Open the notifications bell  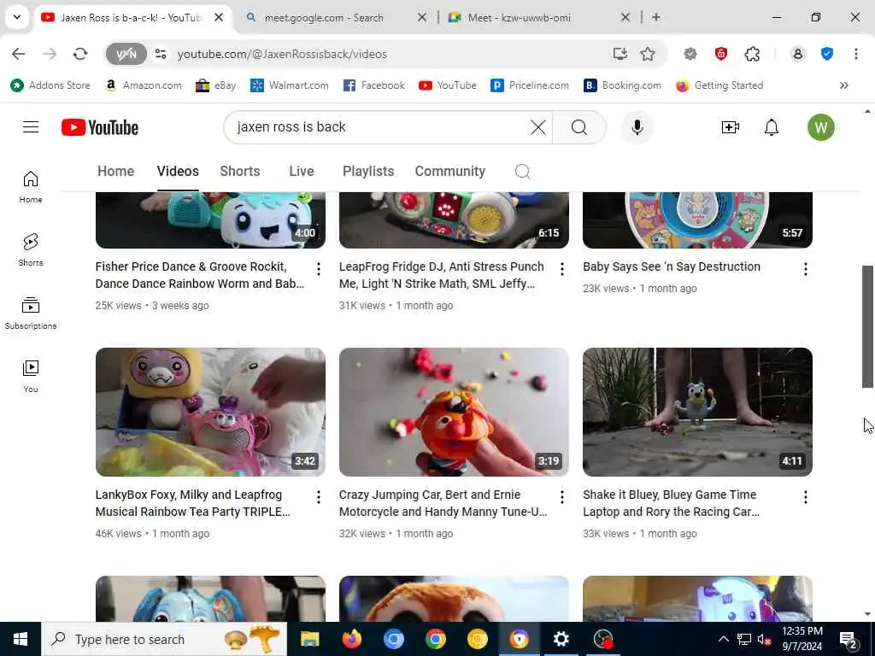coord(772,127)
